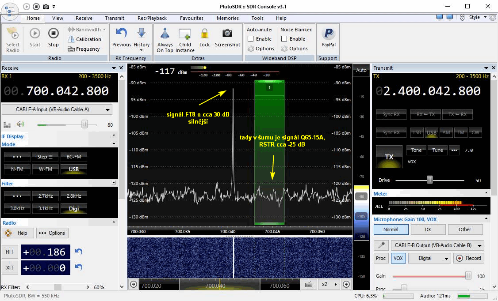Viewport: 498px width, 301px height.
Task: Select the Digi filter button
Action: click(x=74, y=208)
